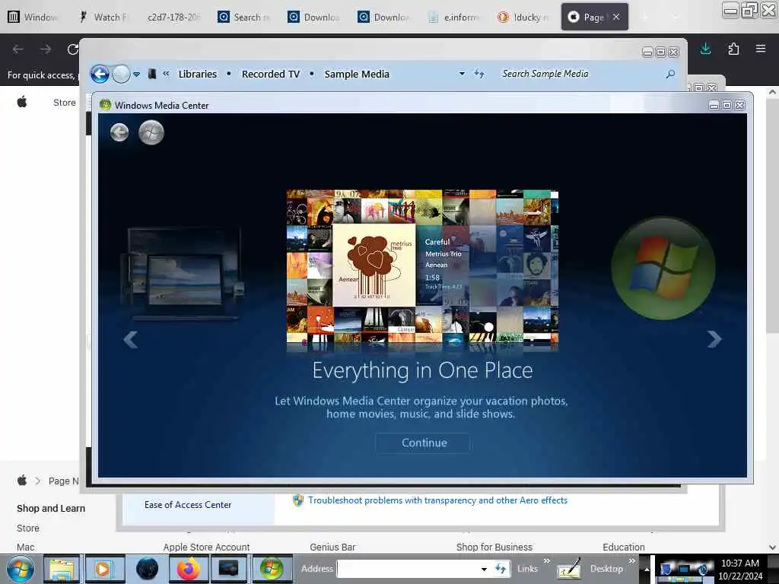Open Troubleshoot problems with transparency link
This screenshot has height=584, width=779.
pyautogui.click(x=437, y=500)
